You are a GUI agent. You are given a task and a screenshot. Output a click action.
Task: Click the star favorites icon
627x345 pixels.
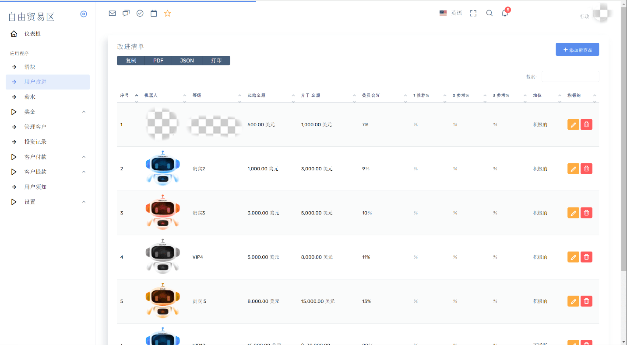point(167,14)
